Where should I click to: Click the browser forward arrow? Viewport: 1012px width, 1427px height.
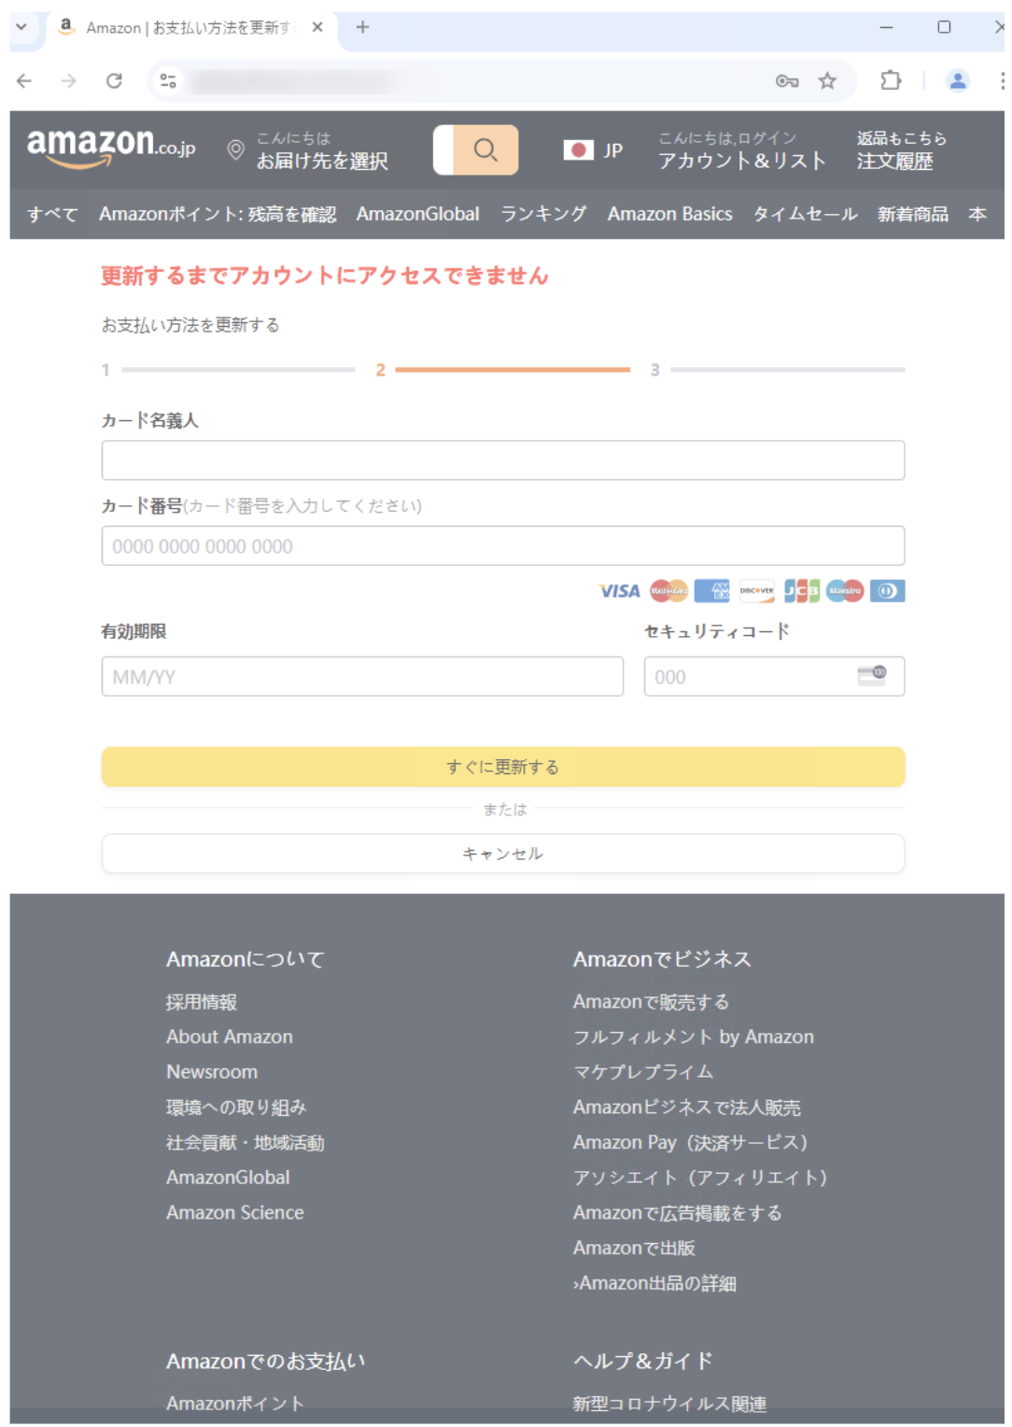69,81
